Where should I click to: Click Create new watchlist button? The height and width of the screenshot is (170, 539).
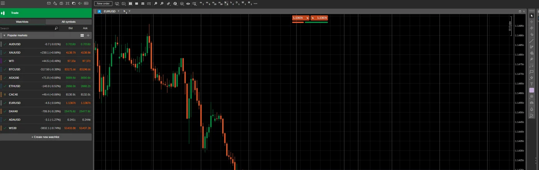(46, 137)
